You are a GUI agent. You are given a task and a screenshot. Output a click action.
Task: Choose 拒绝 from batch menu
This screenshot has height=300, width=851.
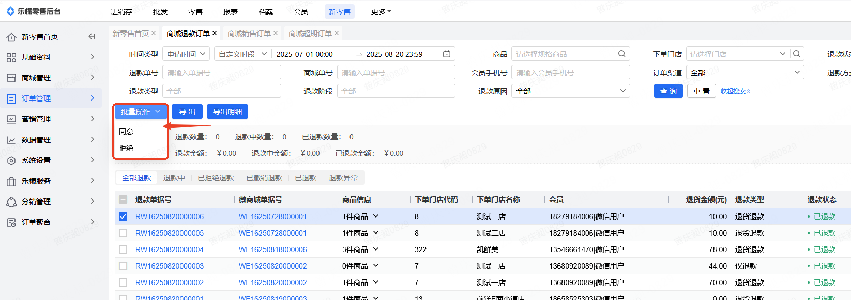(126, 148)
